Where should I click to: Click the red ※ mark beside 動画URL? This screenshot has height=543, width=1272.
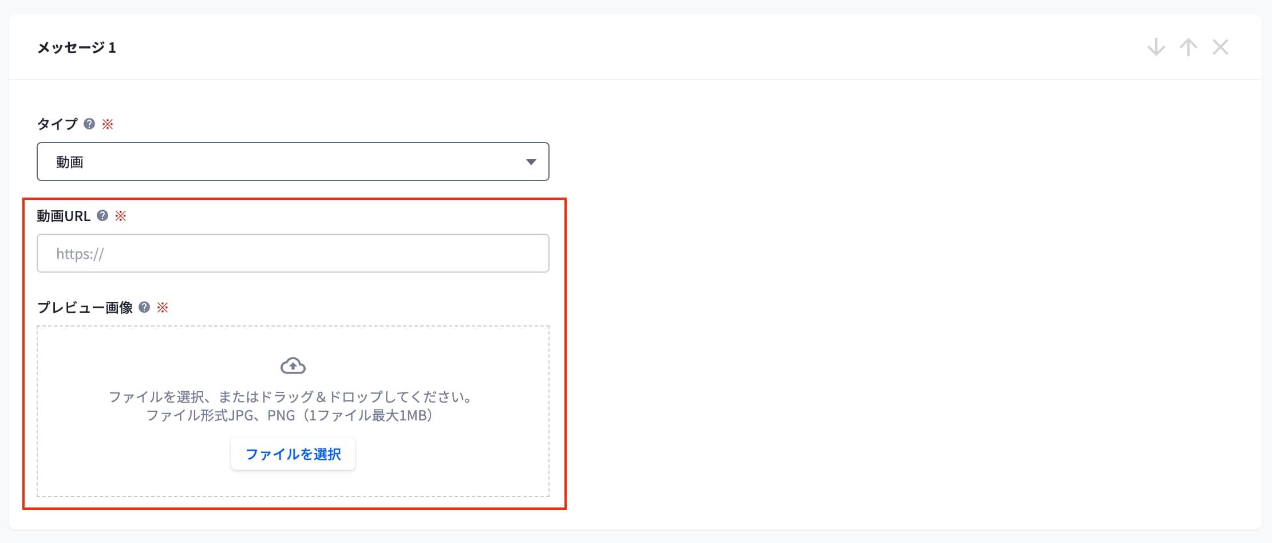121,216
